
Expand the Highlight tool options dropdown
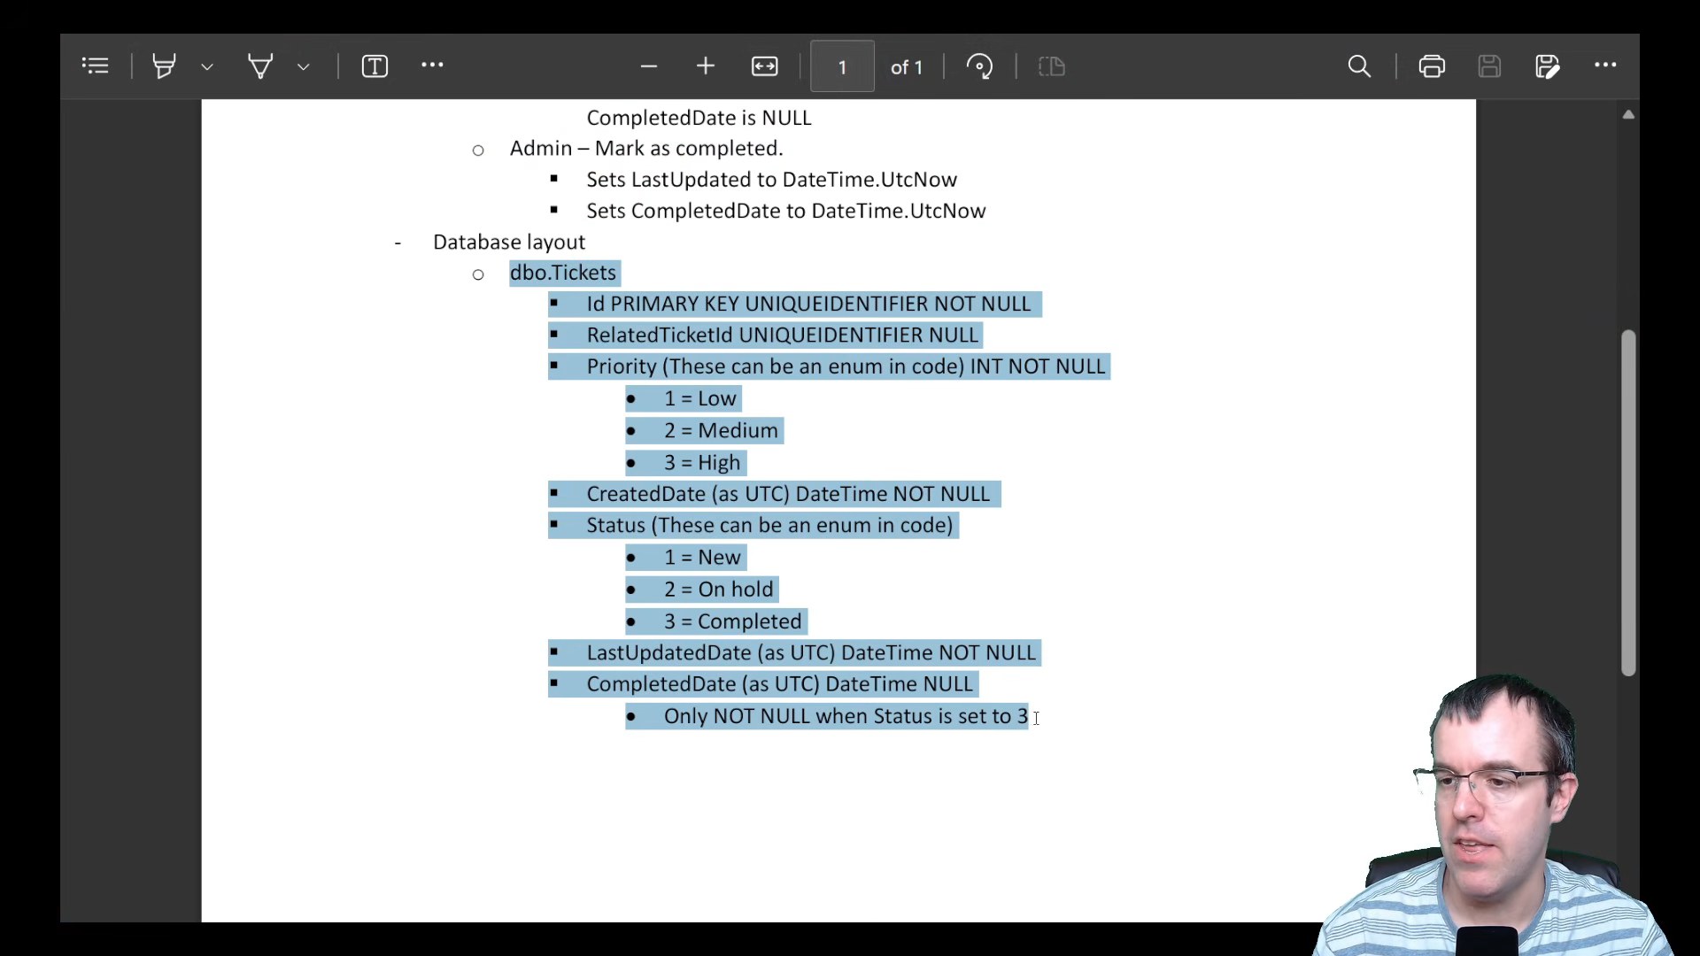(207, 66)
